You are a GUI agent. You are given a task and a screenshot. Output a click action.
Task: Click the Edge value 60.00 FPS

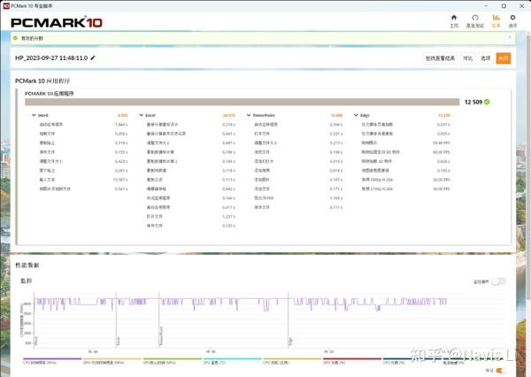point(442,152)
